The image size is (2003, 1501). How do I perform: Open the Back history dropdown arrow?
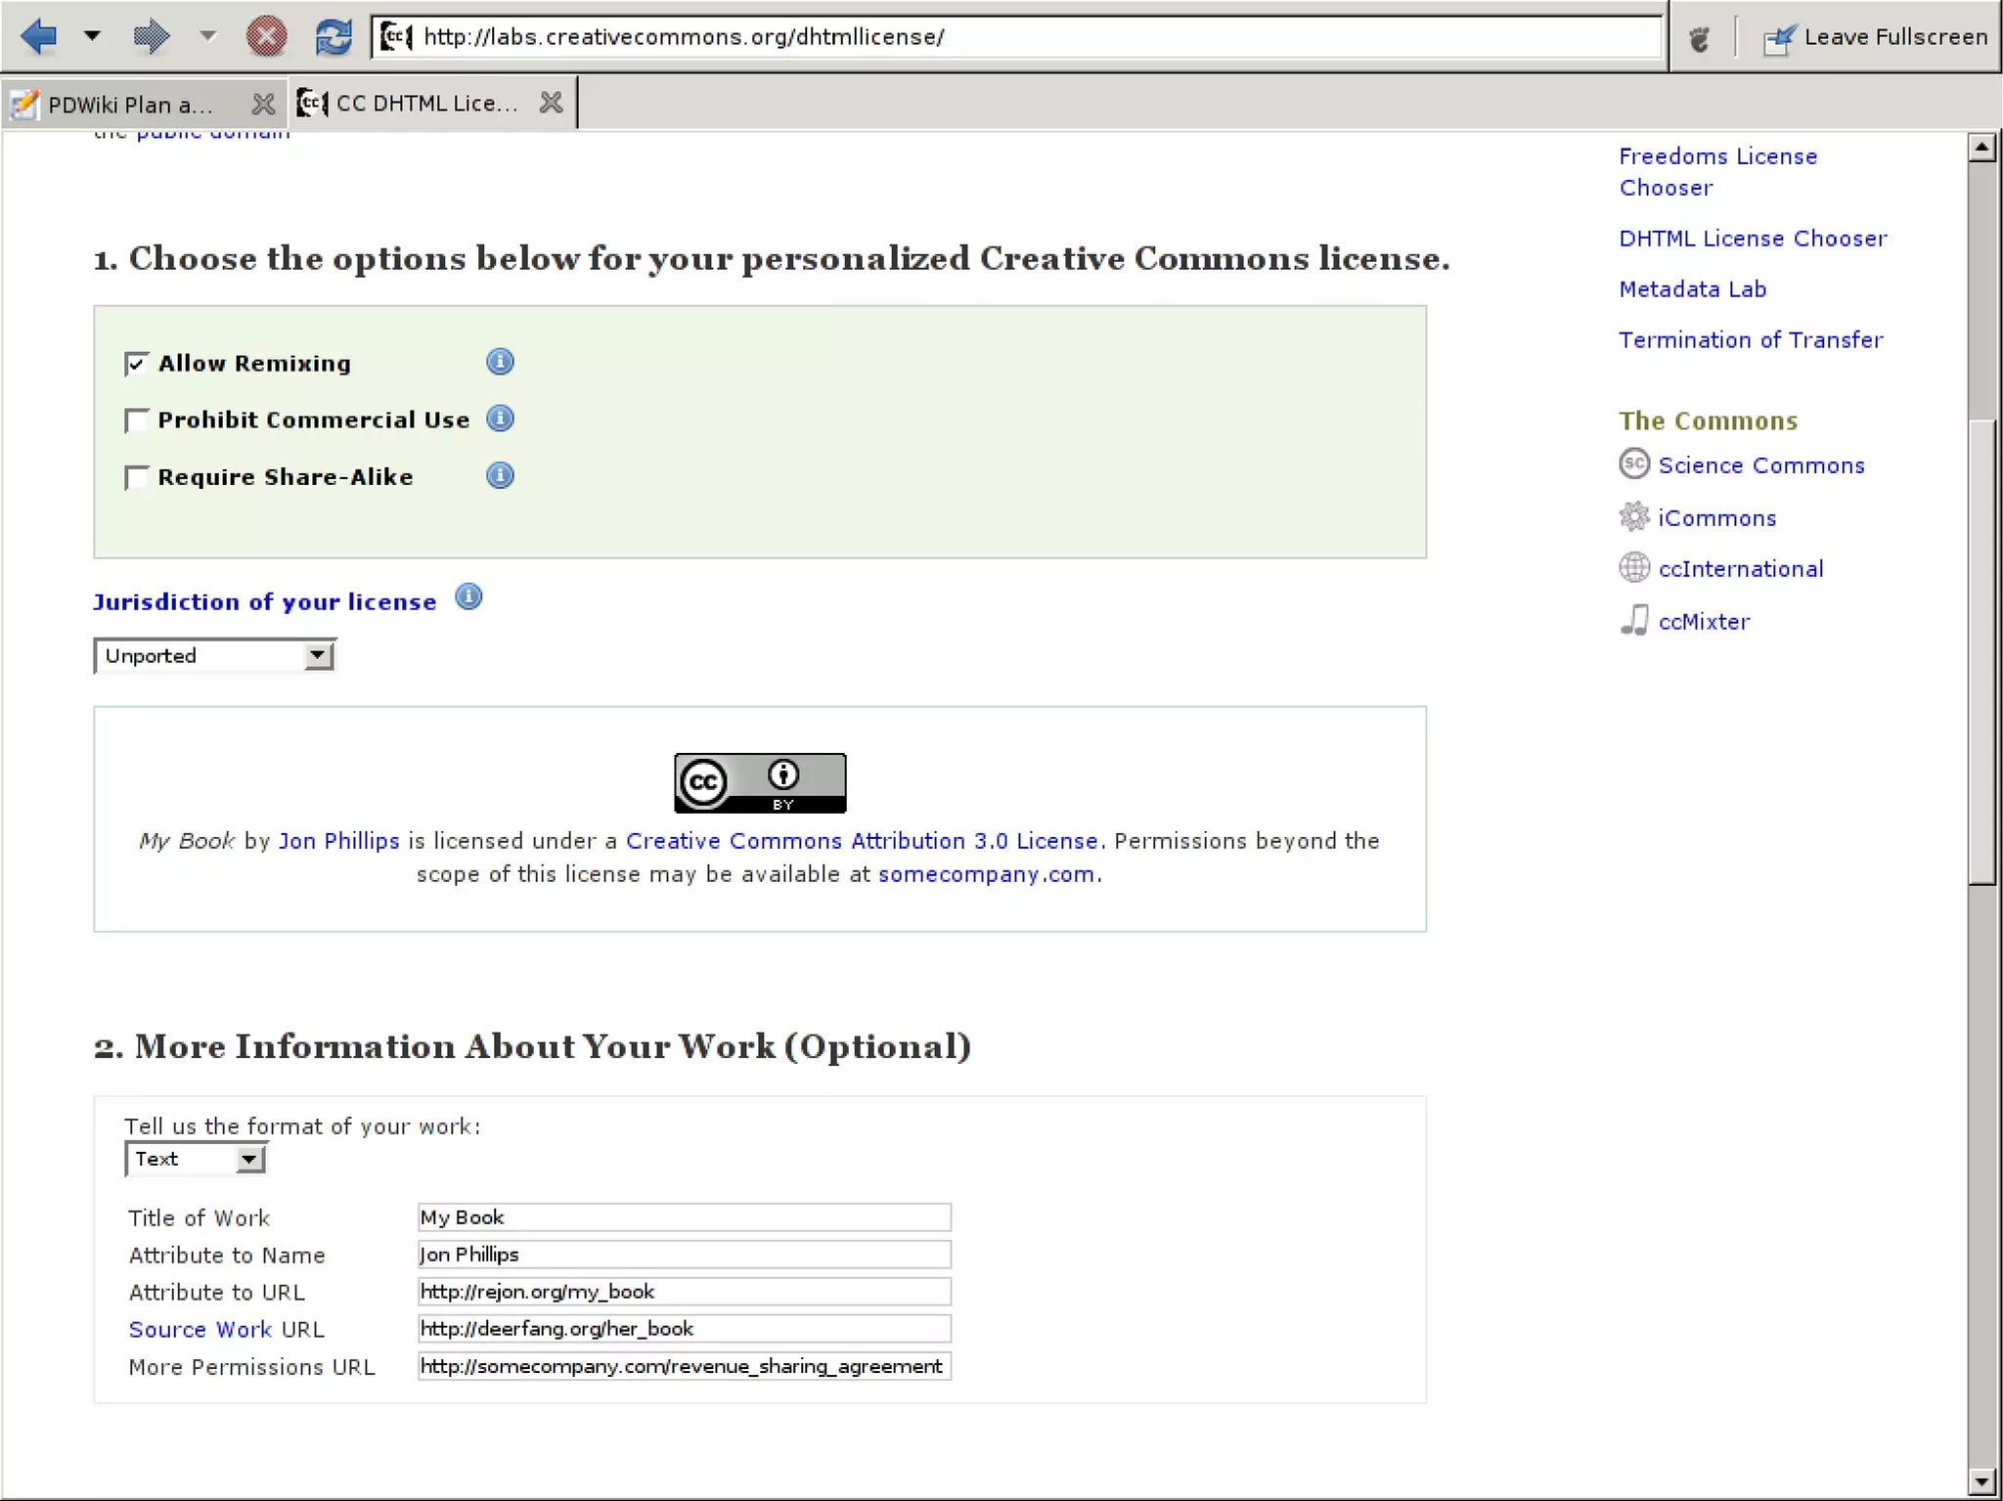[x=92, y=36]
